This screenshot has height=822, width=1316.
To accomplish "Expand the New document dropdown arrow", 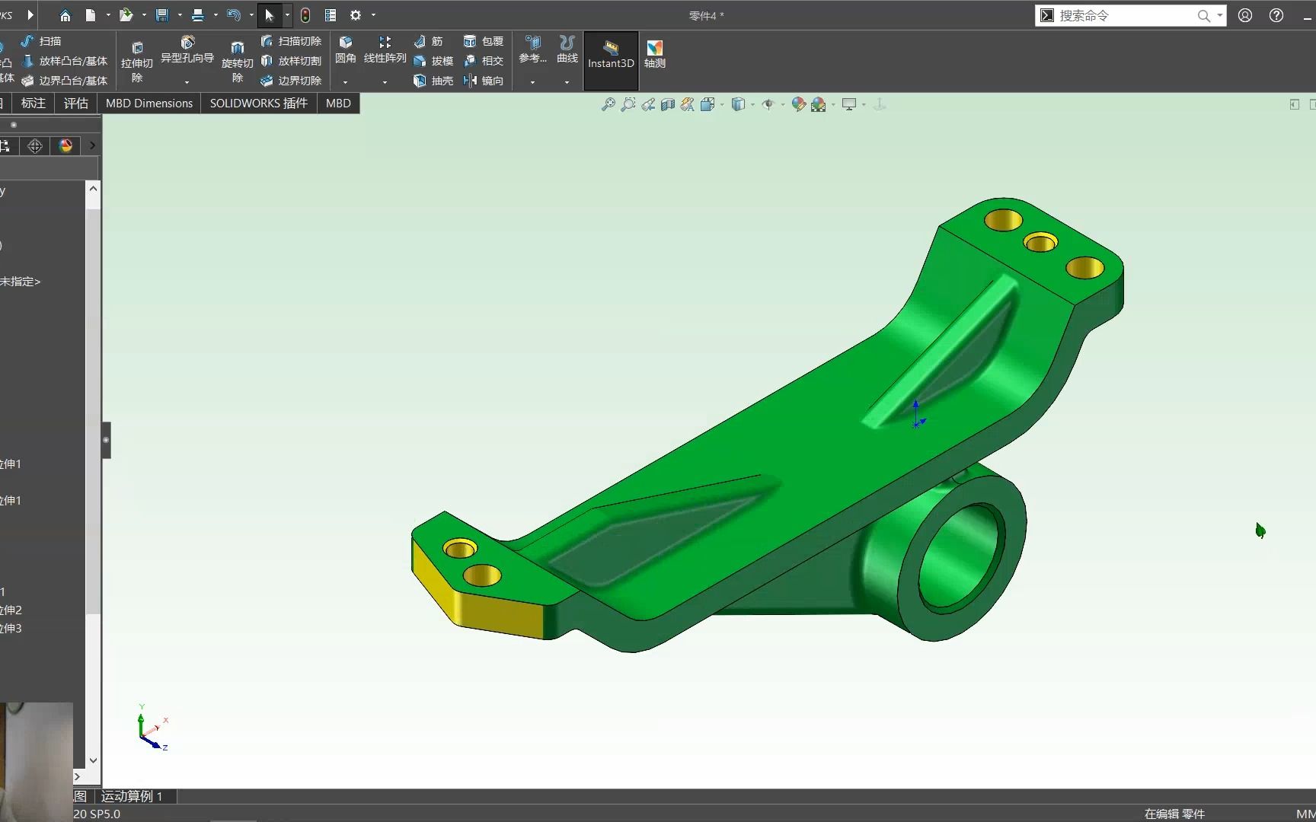I will 108,15.
